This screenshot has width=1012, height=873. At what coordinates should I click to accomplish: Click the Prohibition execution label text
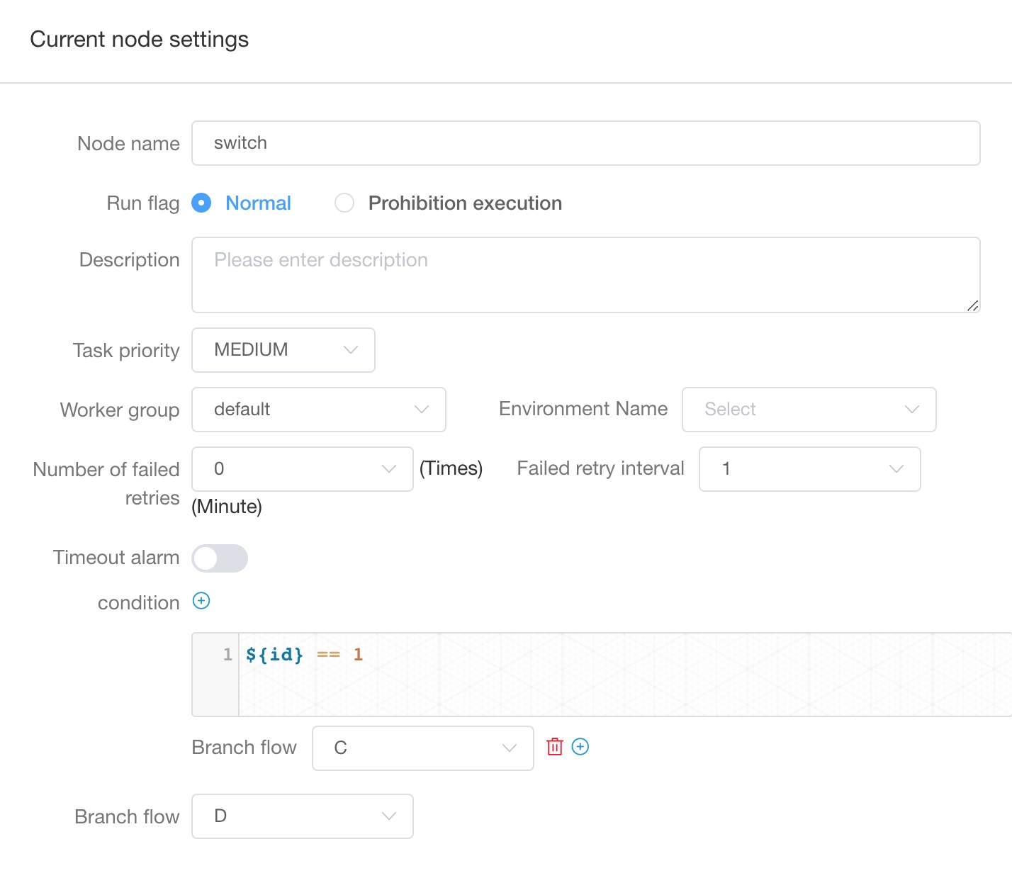pyautogui.click(x=465, y=203)
